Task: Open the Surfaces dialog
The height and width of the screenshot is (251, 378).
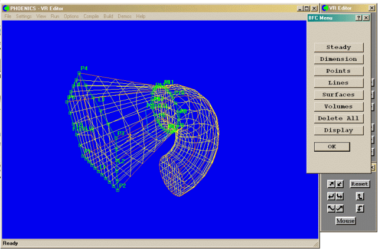Action: tap(338, 94)
